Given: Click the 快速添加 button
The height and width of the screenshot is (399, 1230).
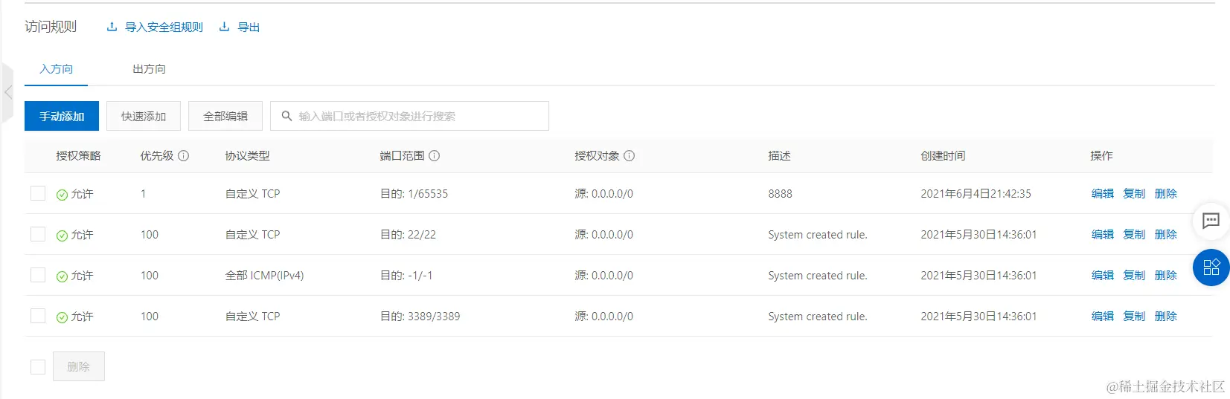Looking at the screenshot, I should click(x=144, y=116).
